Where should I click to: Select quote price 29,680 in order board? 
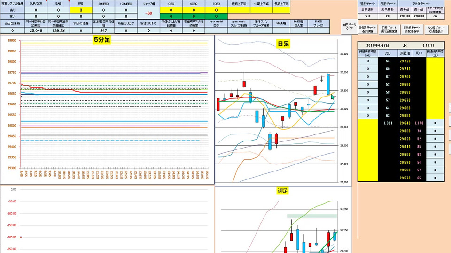coord(404,92)
